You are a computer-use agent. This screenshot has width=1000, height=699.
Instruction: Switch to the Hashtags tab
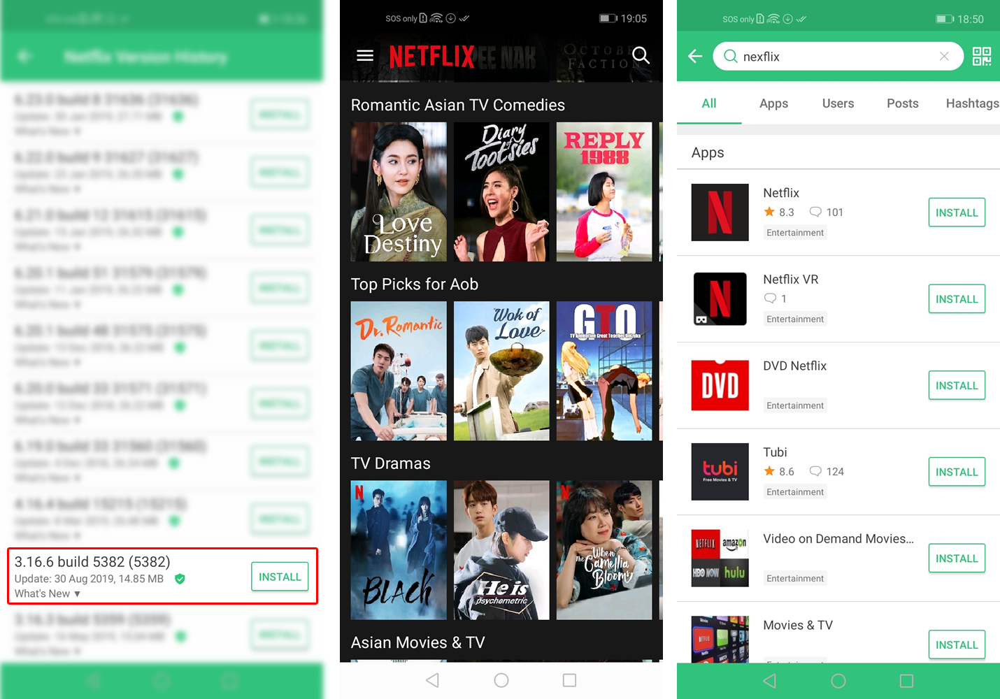[x=972, y=103]
